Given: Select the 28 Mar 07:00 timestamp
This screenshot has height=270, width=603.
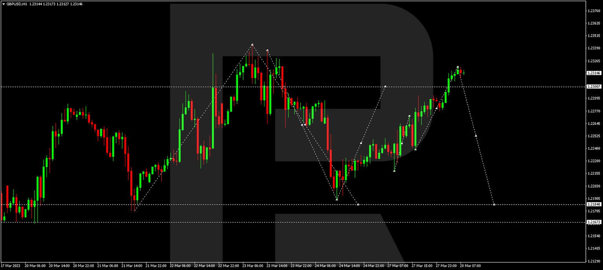Looking at the screenshot, I should coord(471,265).
